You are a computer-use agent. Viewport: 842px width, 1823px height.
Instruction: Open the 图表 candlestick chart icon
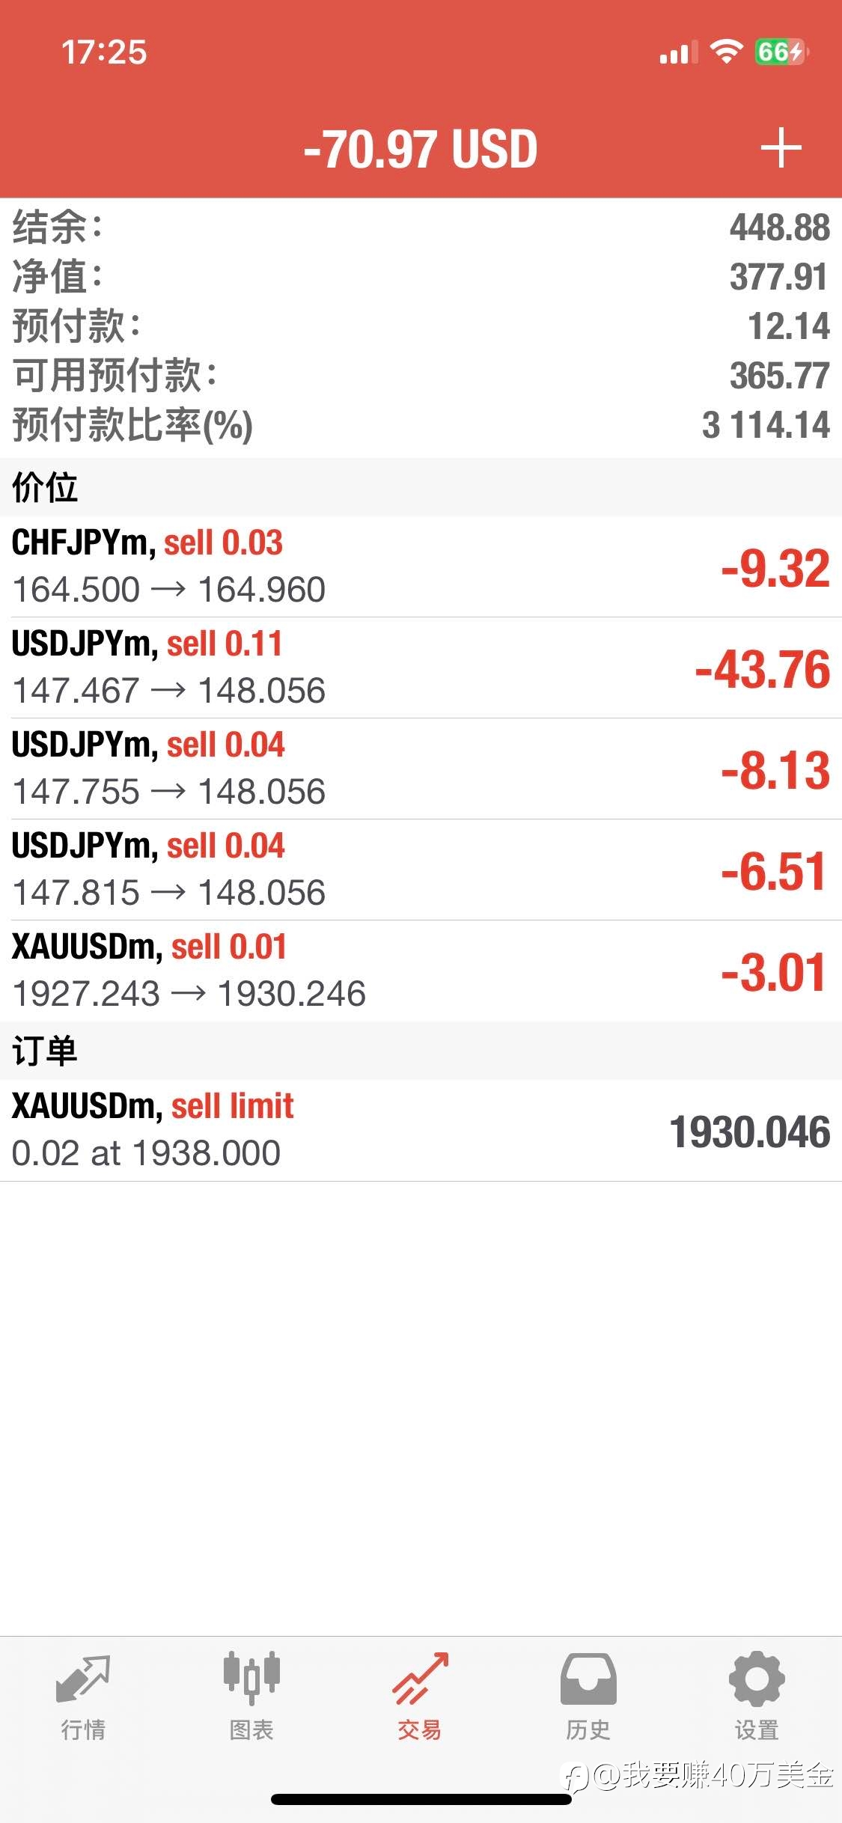[251, 1678]
